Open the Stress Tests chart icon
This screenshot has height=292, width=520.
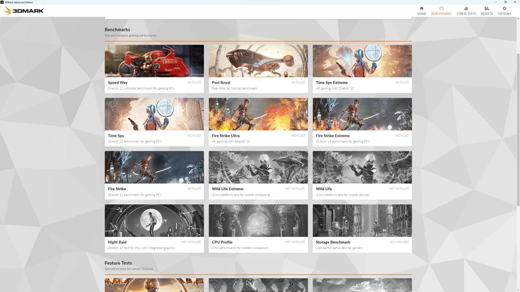click(466, 8)
